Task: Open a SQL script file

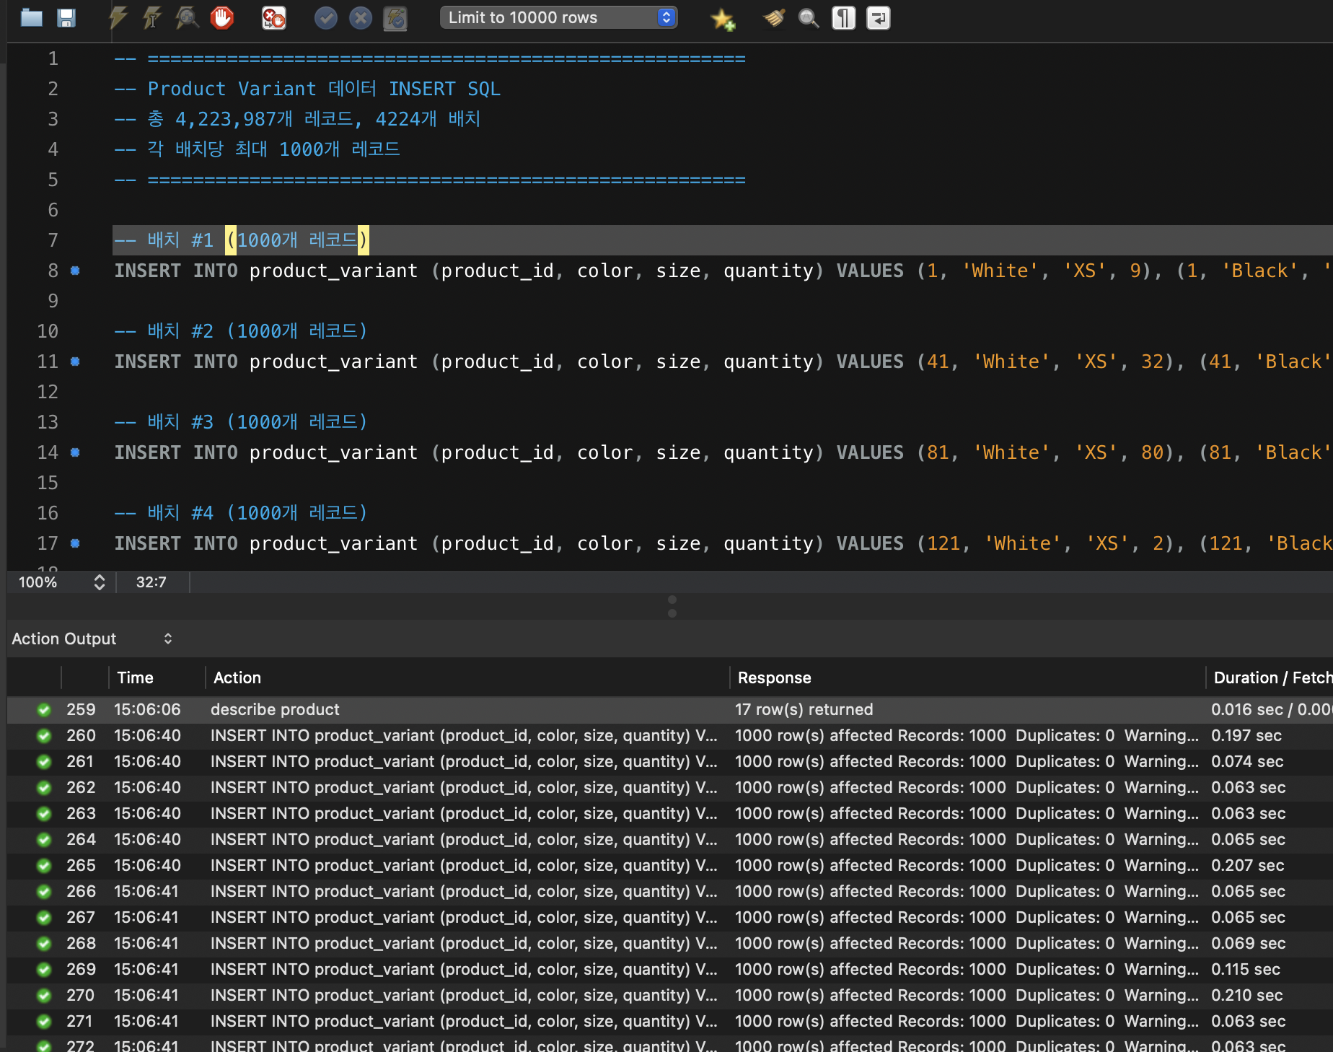Action: 32,18
